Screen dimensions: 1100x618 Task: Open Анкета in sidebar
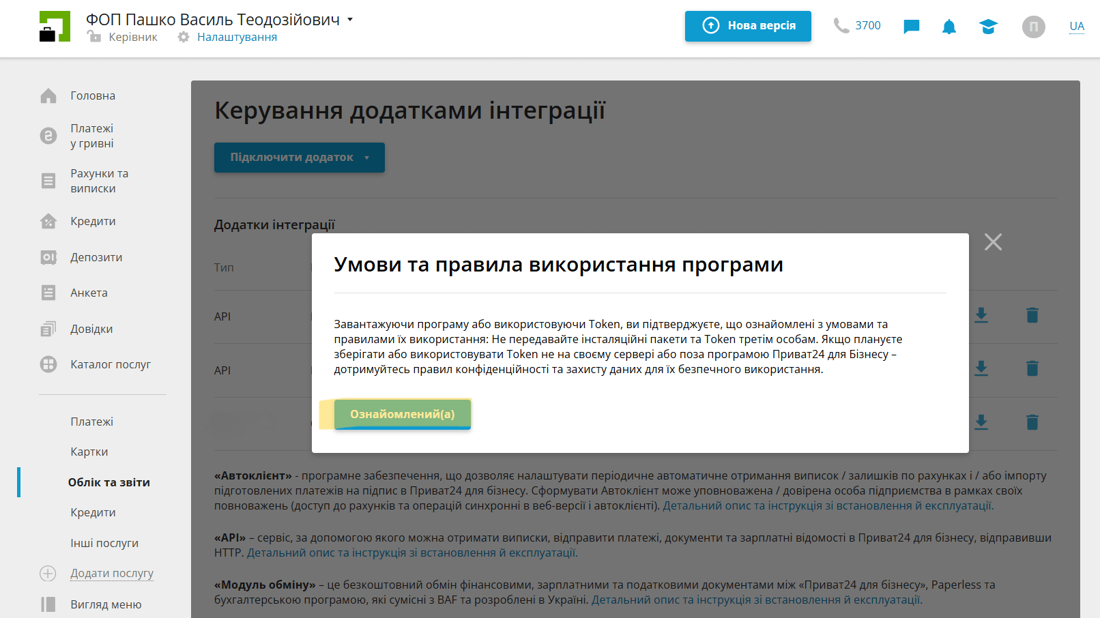point(89,293)
